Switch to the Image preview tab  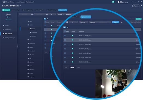point(72,68)
